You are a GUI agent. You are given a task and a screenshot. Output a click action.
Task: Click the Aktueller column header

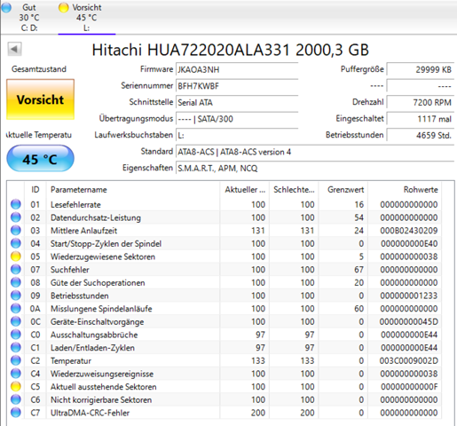(x=244, y=189)
